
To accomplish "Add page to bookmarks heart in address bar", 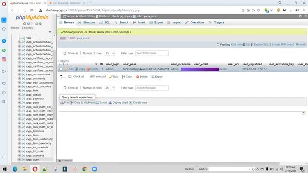I will click(x=259, y=10).
